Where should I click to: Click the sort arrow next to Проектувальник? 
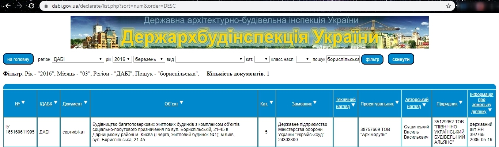[397, 103]
